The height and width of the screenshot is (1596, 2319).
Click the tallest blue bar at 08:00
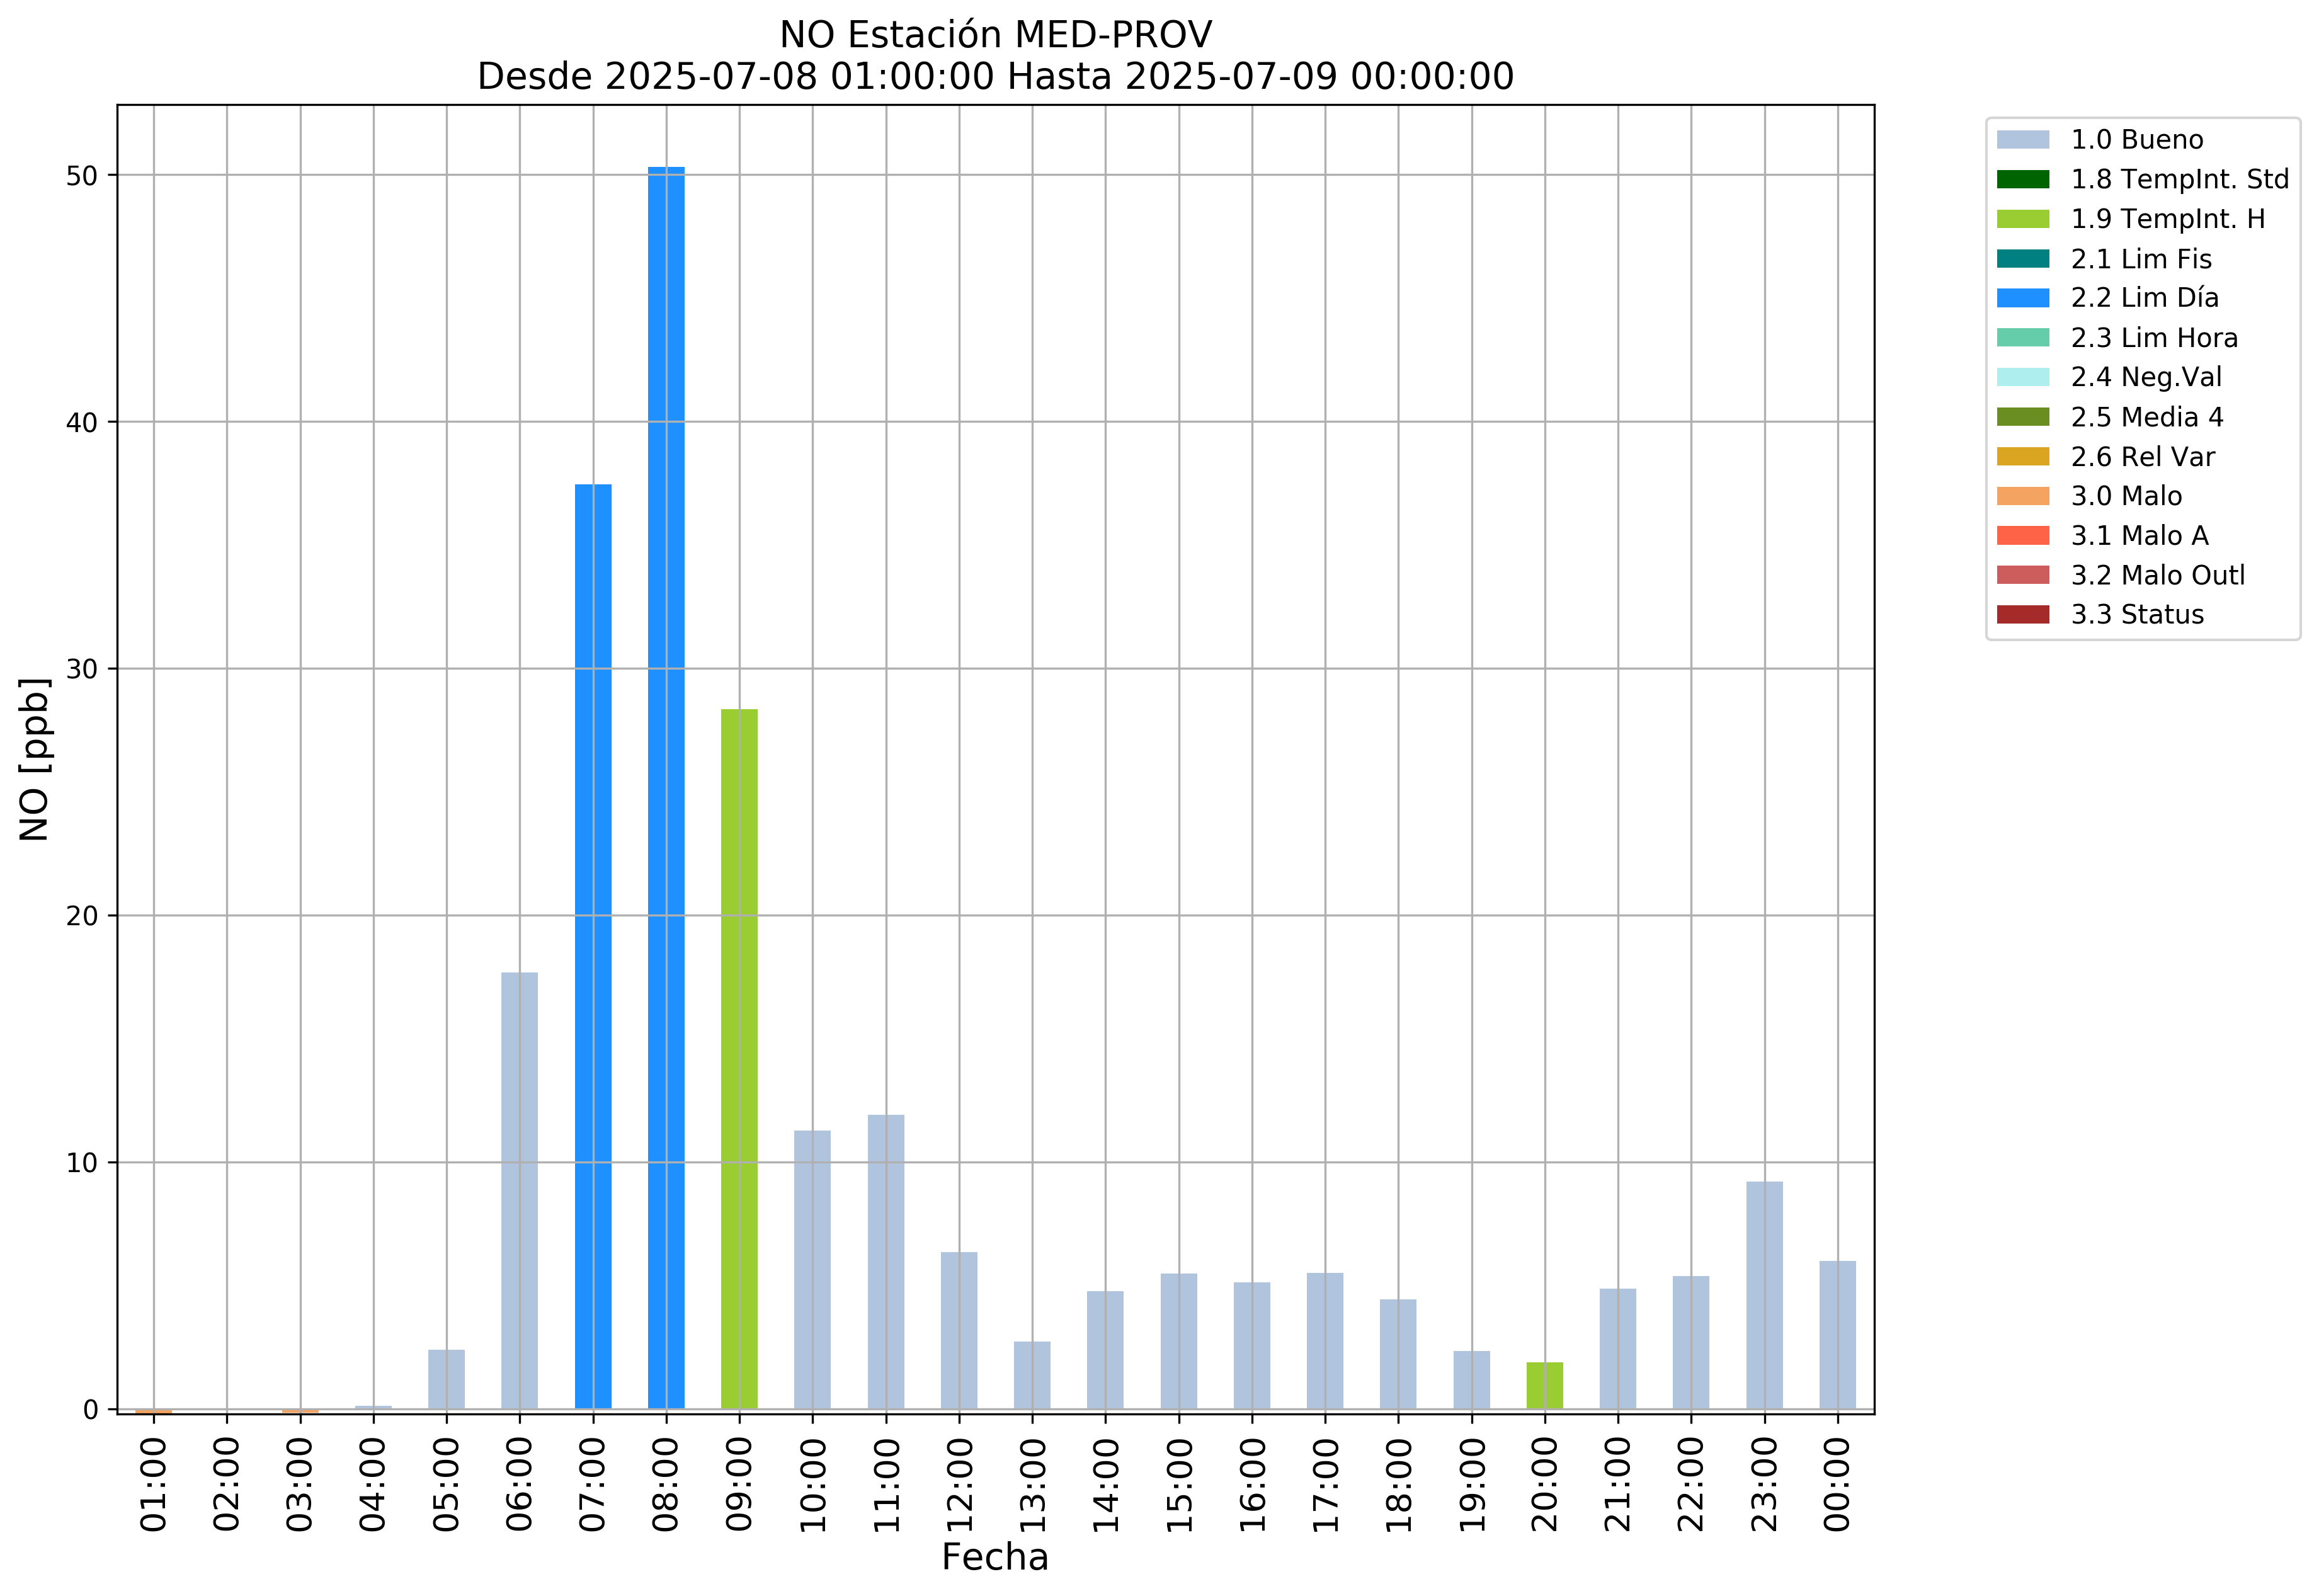pyautogui.click(x=666, y=790)
